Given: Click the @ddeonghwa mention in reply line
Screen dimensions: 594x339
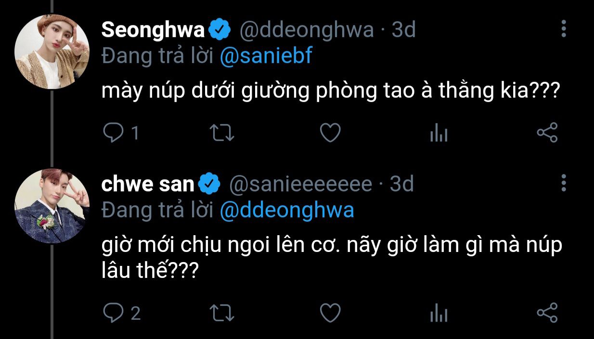Looking at the screenshot, I should 286,211.
